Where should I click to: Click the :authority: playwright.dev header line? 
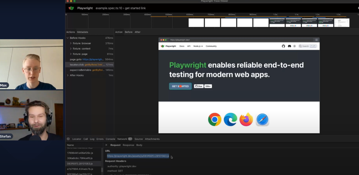click(121, 166)
